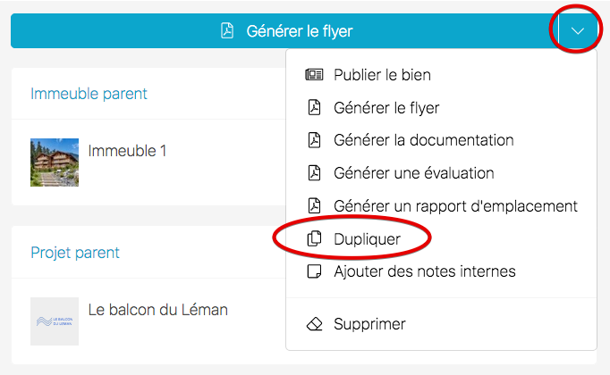Image resolution: width=610 pixels, height=375 pixels.
Task: Click the Immeuble parent heading
Action: [89, 94]
